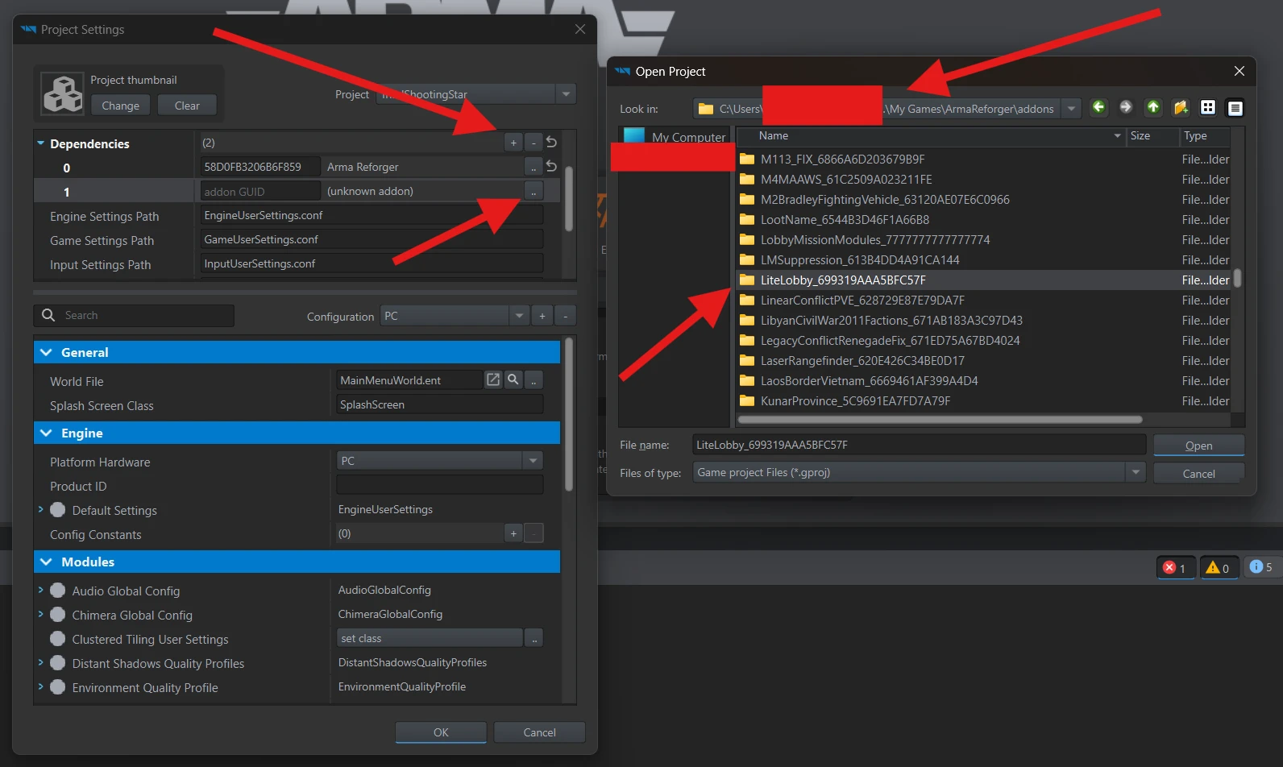Screen dimensions: 1283x767
Task: Click the settings Search field
Action: pyautogui.click(x=135, y=315)
